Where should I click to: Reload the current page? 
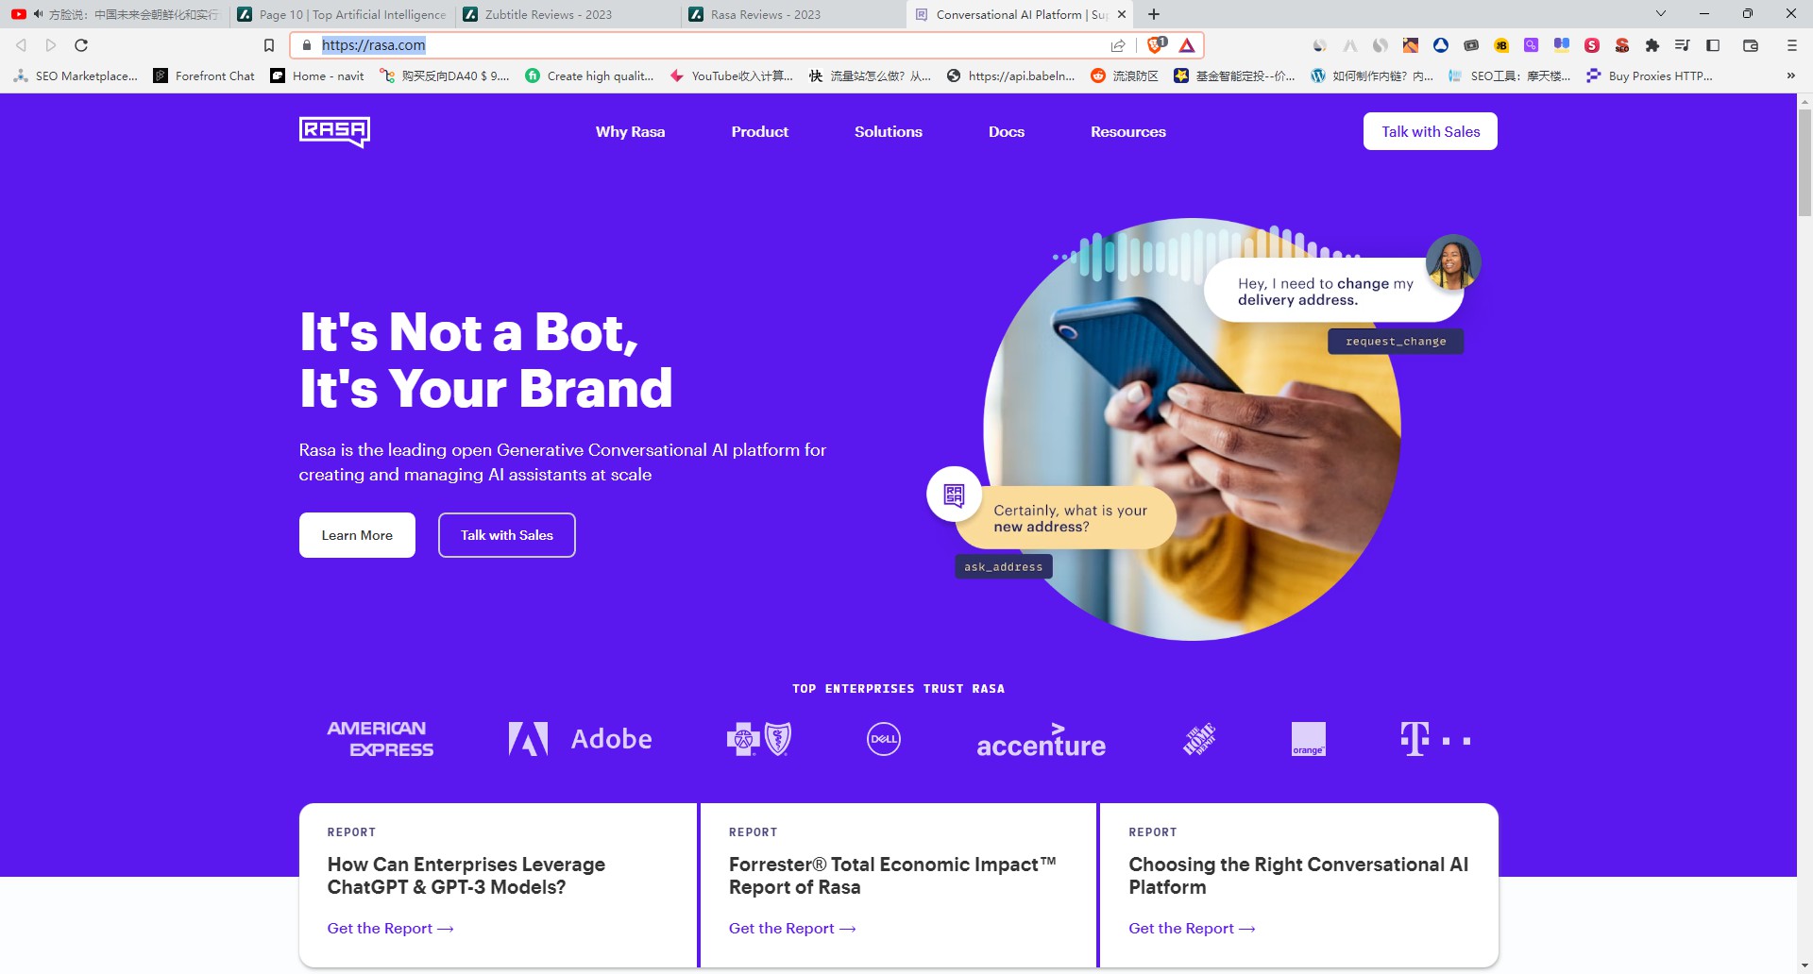tap(81, 45)
